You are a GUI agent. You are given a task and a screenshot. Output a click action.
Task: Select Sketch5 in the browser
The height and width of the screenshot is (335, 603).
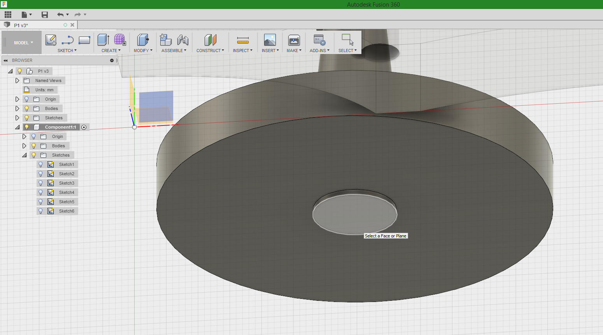coord(67,202)
